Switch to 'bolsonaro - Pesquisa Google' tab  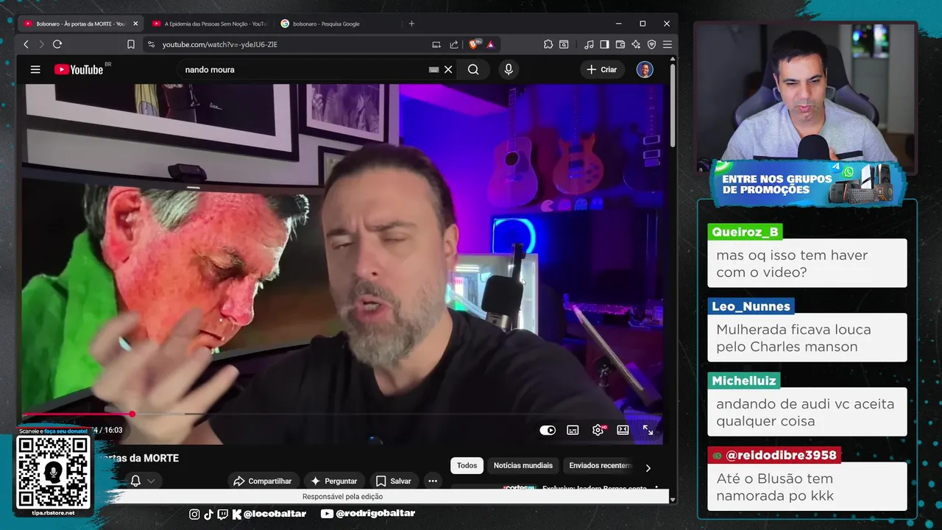coord(327,24)
